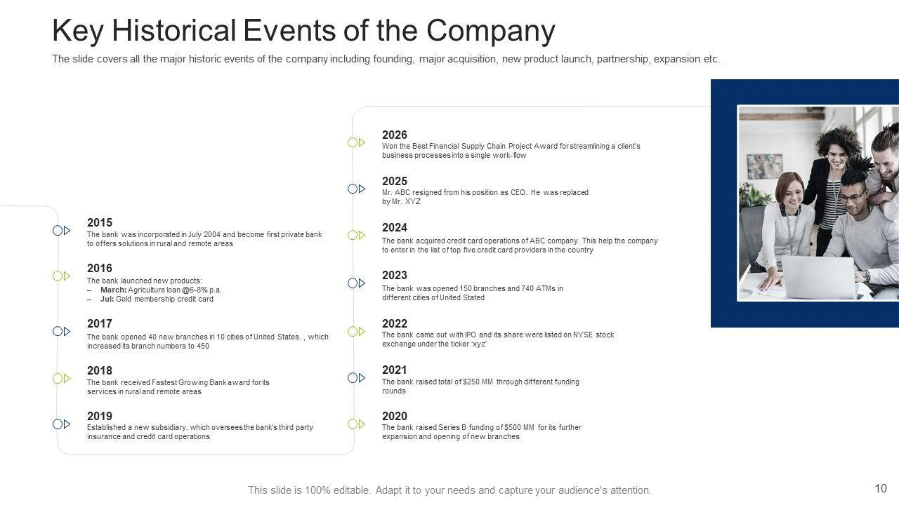Viewport: 899px width, 505px height.
Task: Click the 2024 timeline marker icon
Action: (x=357, y=235)
